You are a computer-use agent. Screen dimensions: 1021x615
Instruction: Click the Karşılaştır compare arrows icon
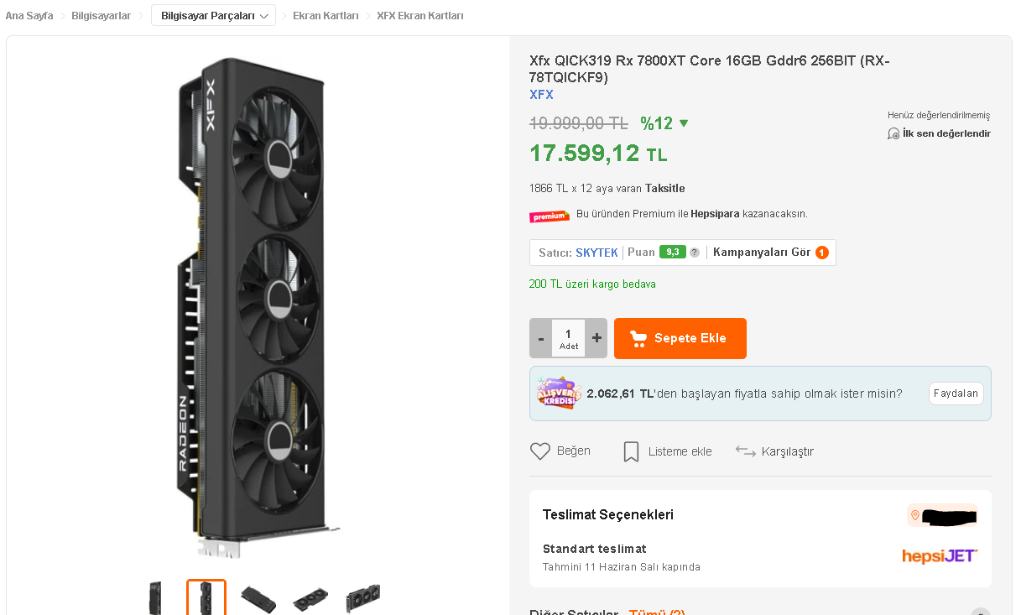[745, 451]
